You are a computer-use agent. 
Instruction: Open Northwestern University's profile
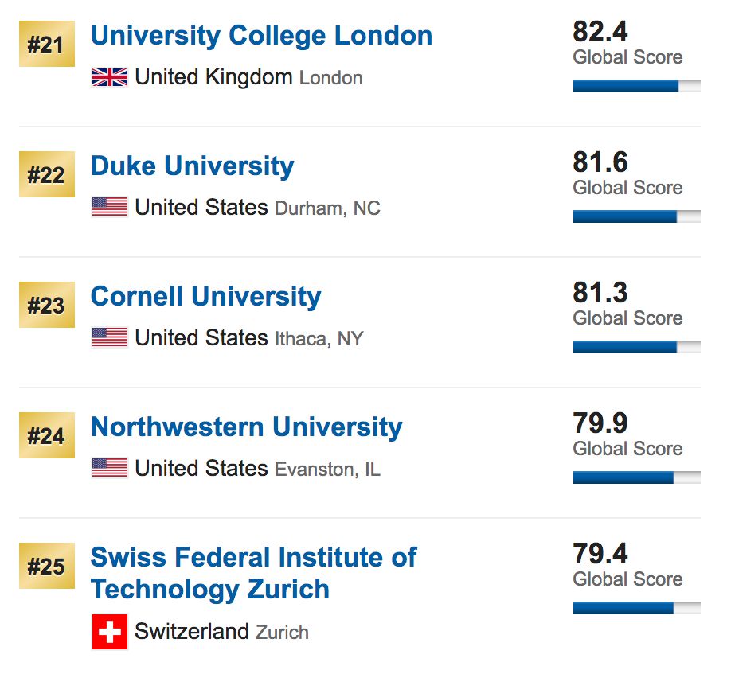point(247,427)
